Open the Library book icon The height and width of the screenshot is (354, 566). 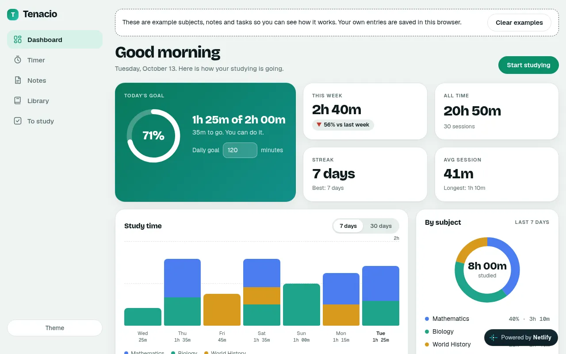(x=18, y=100)
